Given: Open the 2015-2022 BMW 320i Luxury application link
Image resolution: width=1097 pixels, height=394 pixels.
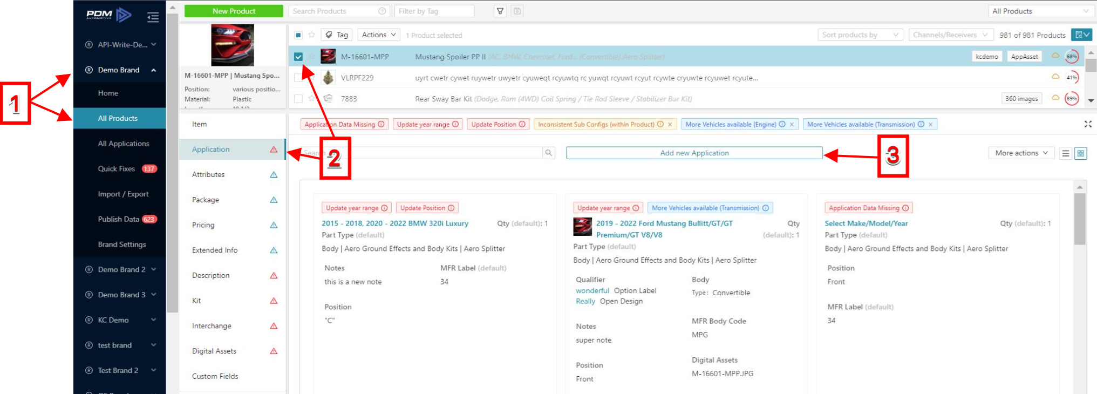Looking at the screenshot, I should [395, 223].
